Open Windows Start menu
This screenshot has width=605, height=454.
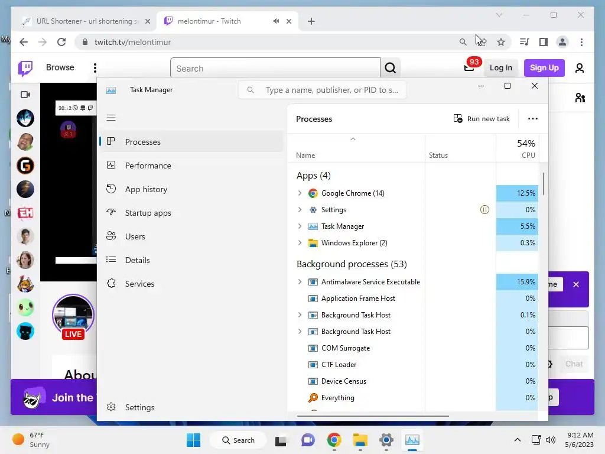193,440
